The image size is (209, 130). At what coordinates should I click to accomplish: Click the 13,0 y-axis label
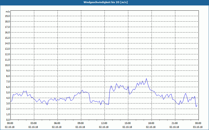click(x=7, y=49)
